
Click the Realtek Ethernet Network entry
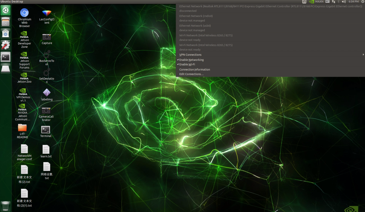[271, 6]
